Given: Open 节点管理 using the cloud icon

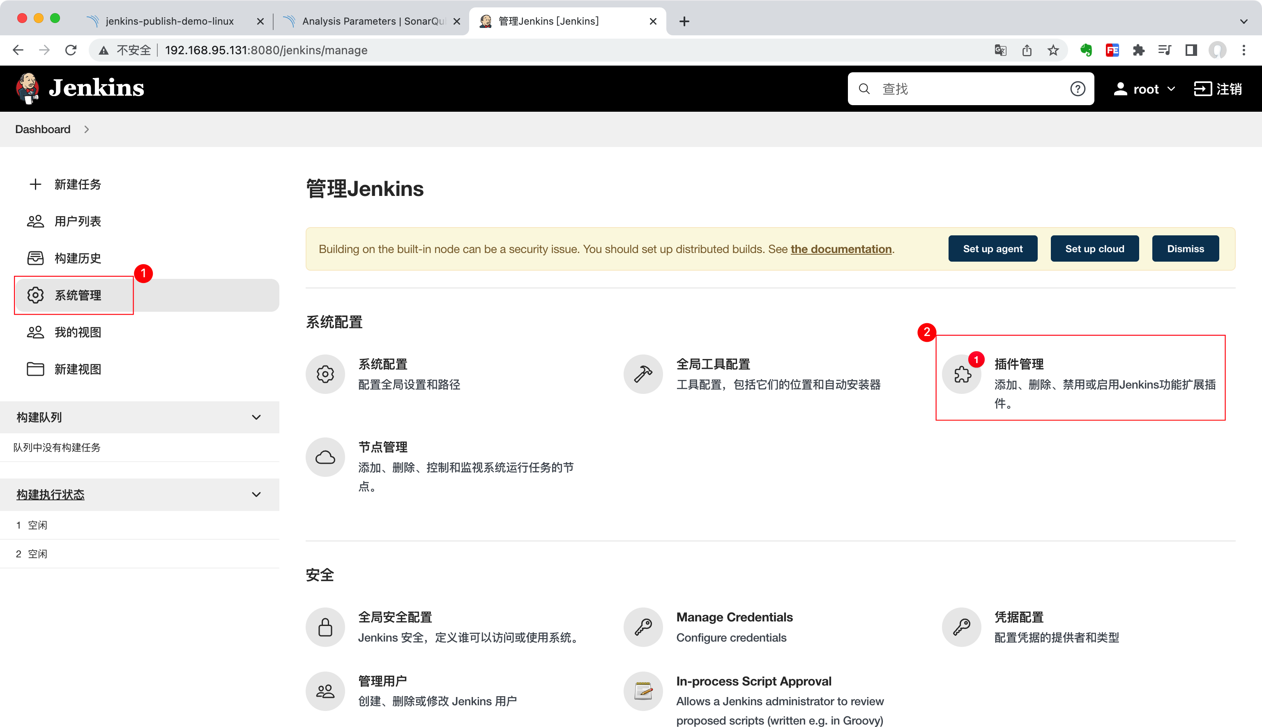Looking at the screenshot, I should 325,457.
